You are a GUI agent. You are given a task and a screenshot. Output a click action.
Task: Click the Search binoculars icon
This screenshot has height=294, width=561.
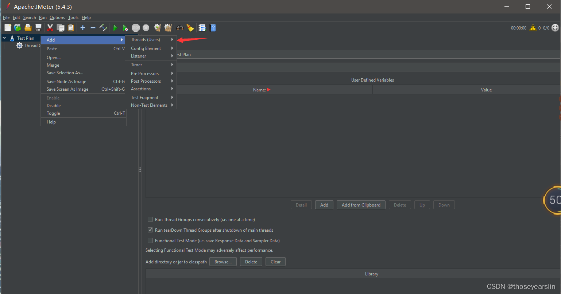point(180,28)
